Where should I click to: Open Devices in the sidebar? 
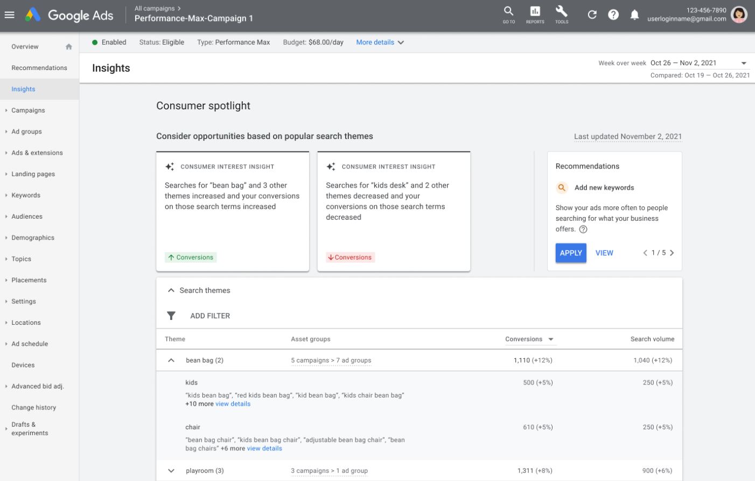[x=23, y=365]
